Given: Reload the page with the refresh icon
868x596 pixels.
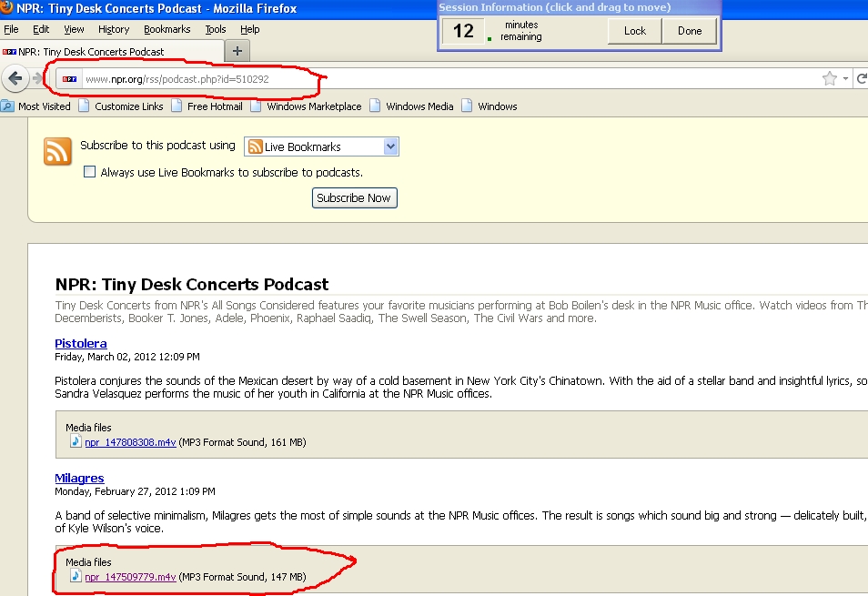Looking at the screenshot, I should coord(862,78).
